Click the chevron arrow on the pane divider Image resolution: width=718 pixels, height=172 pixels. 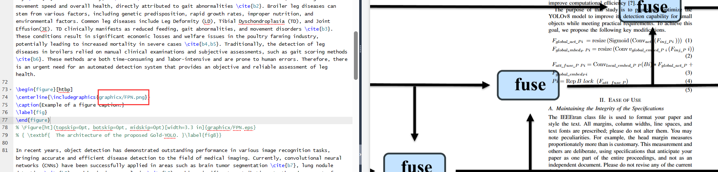click(x=360, y=154)
